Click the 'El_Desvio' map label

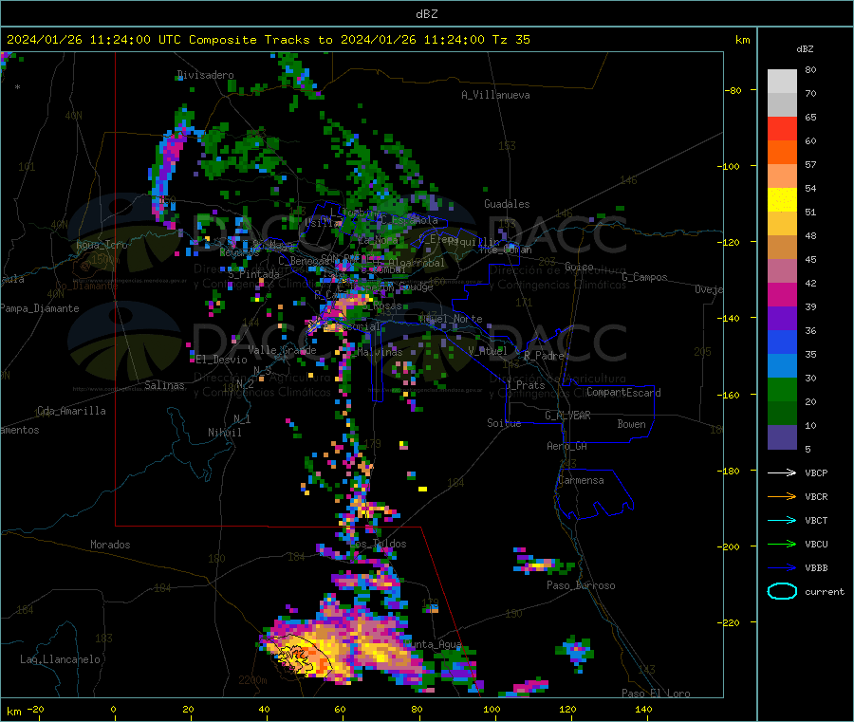[x=222, y=360]
